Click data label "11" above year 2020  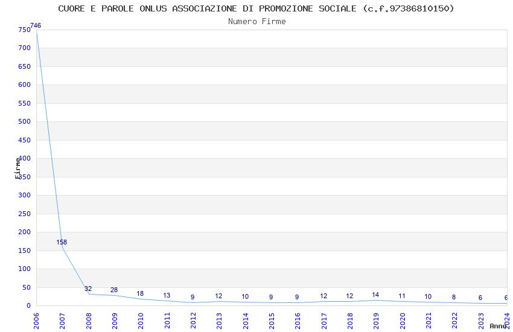coord(402,296)
